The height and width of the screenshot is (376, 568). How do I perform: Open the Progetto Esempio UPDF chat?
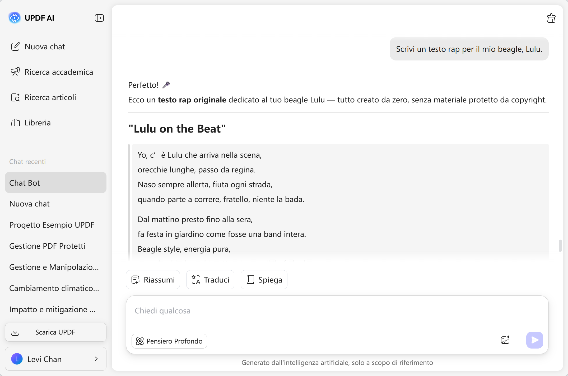coord(52,225)
